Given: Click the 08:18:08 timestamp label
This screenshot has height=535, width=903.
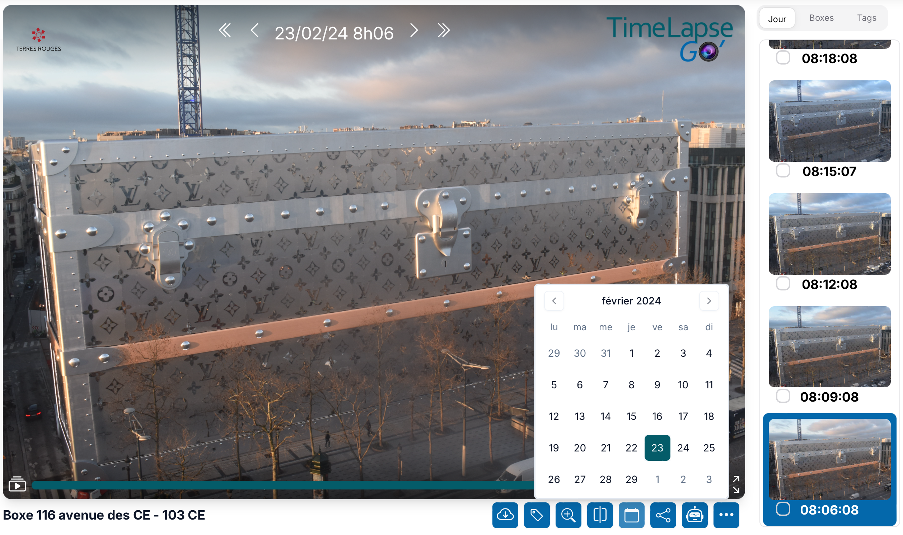Looking at the screenshot, I should click(829, 58).
